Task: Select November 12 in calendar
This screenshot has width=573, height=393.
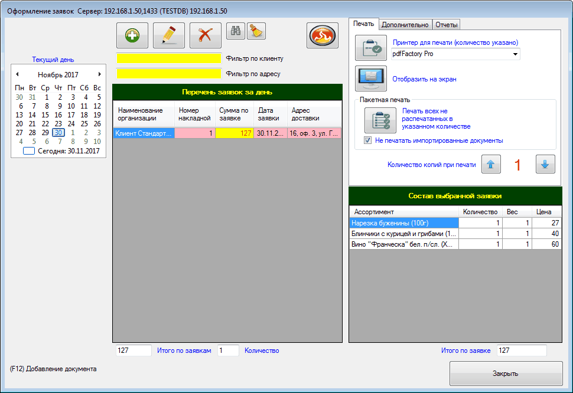Action: [97, 106]
